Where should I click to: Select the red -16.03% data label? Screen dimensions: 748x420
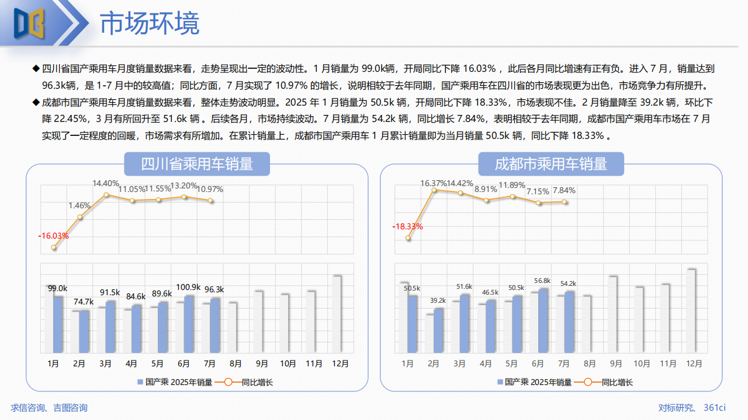click(54, 236)
